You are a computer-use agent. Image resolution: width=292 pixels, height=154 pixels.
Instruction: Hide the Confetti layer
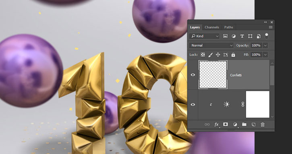[193, 75]
